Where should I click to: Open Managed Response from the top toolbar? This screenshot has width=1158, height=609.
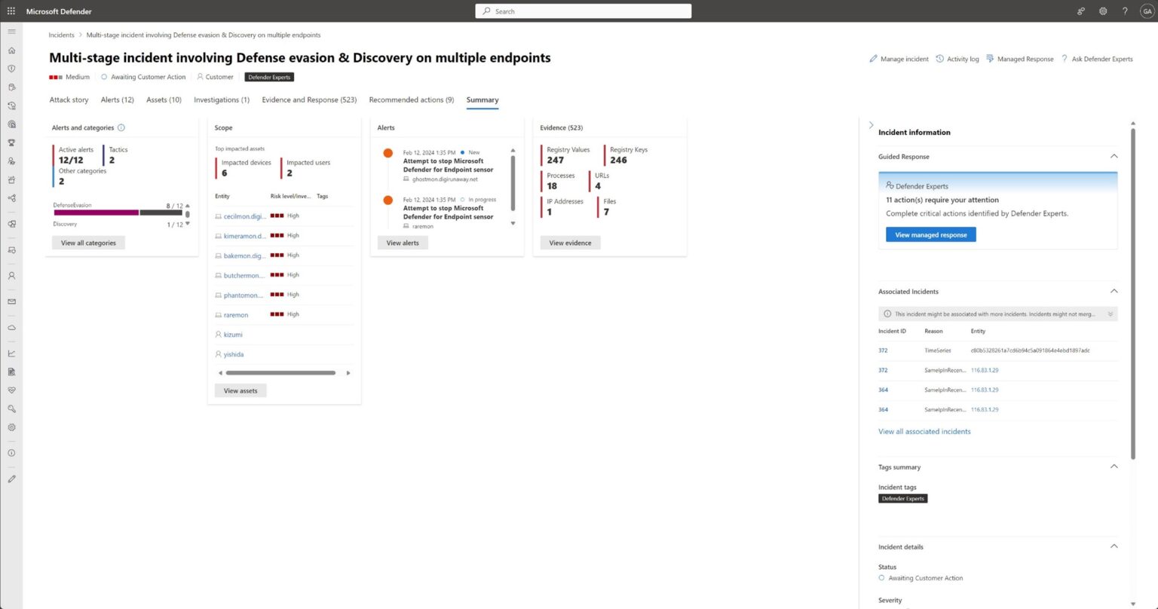[1019, 58]
